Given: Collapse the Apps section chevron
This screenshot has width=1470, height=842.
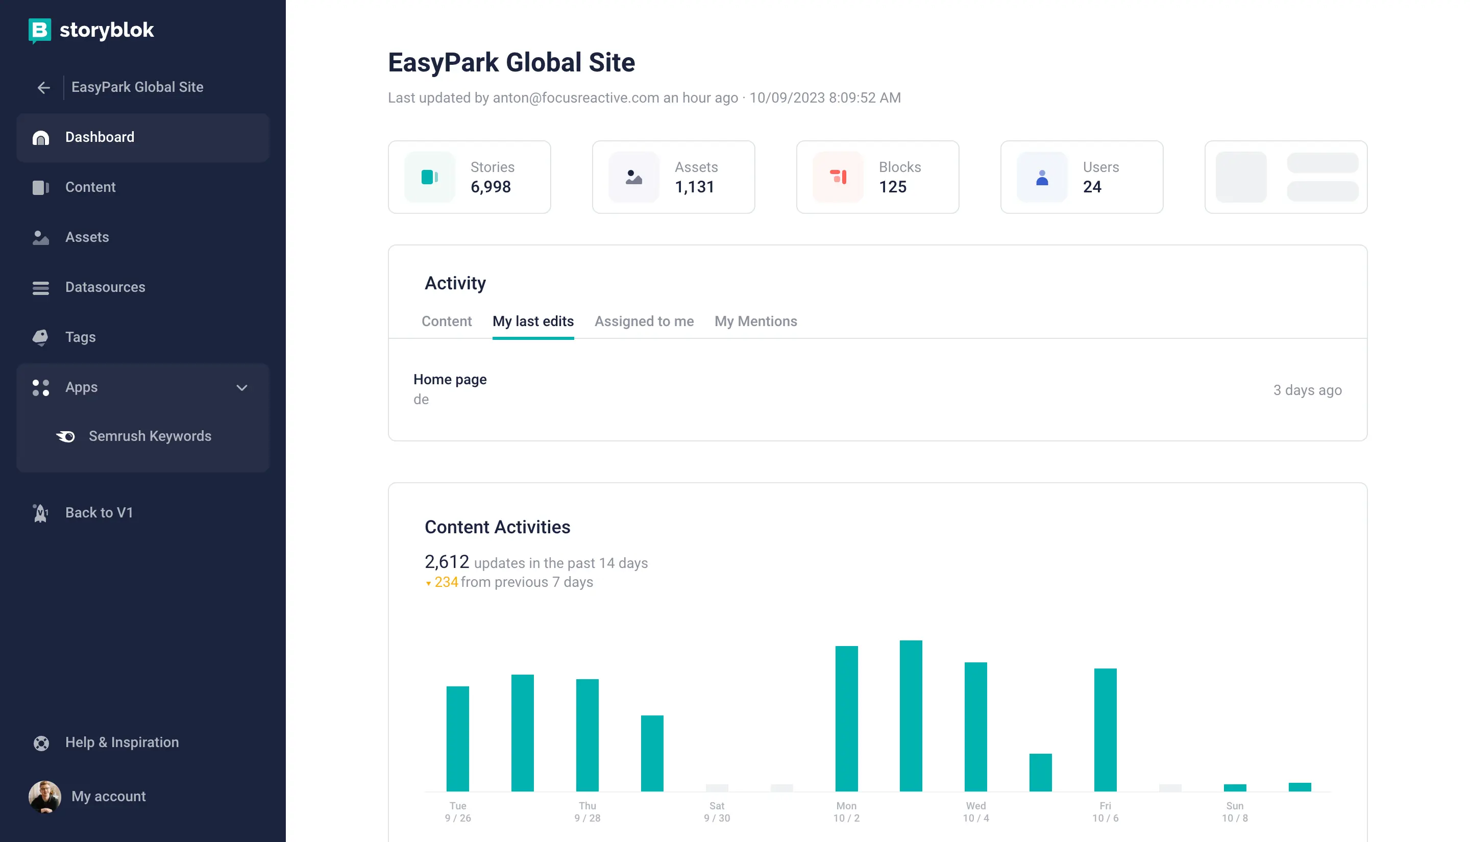Looking at the screenshot, I should pyautogui.click(x=242, y=387).
